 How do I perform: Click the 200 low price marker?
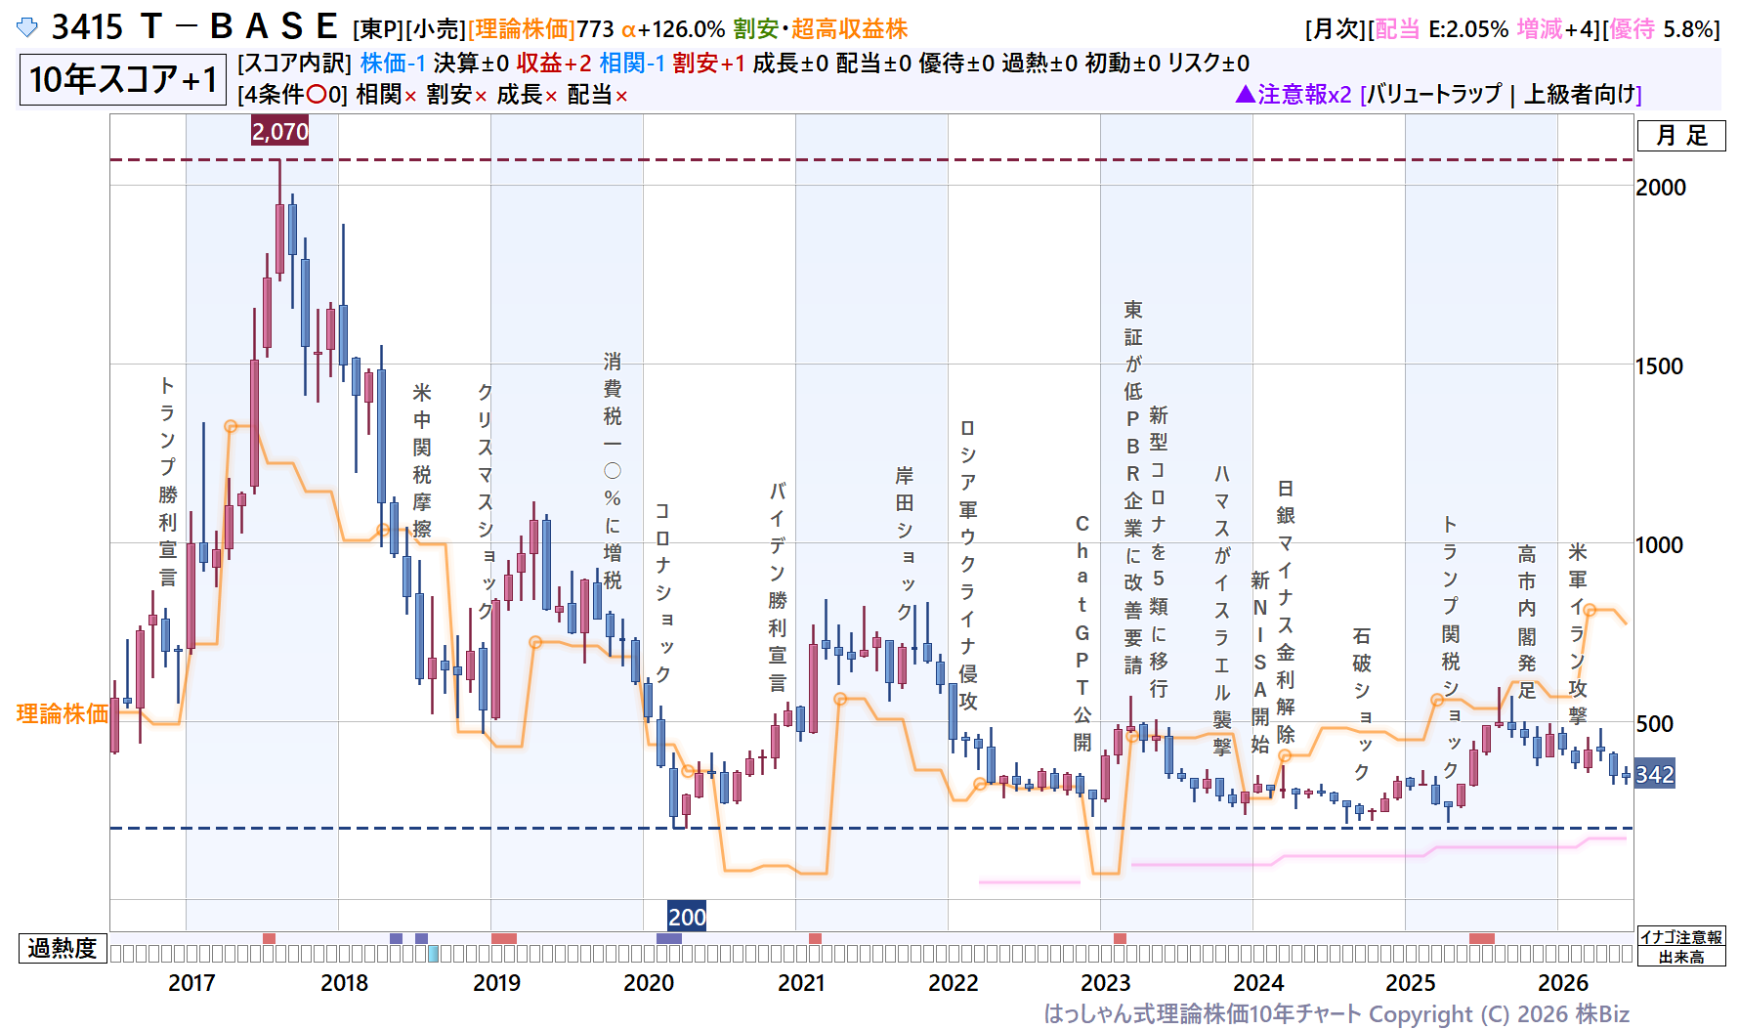(x=687, y=917)
